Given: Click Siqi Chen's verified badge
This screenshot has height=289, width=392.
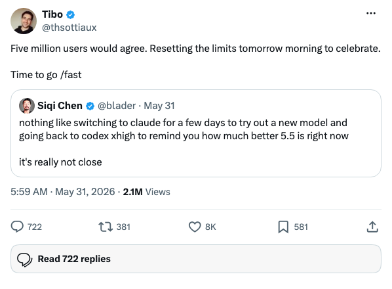Looking at the screenshot, I should coord(90,106).
